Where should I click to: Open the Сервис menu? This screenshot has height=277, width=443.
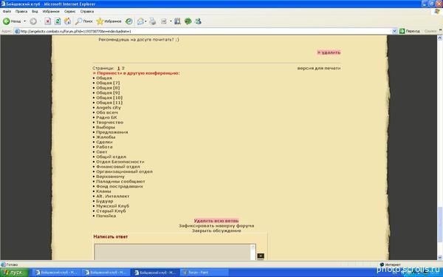point(70,12)
